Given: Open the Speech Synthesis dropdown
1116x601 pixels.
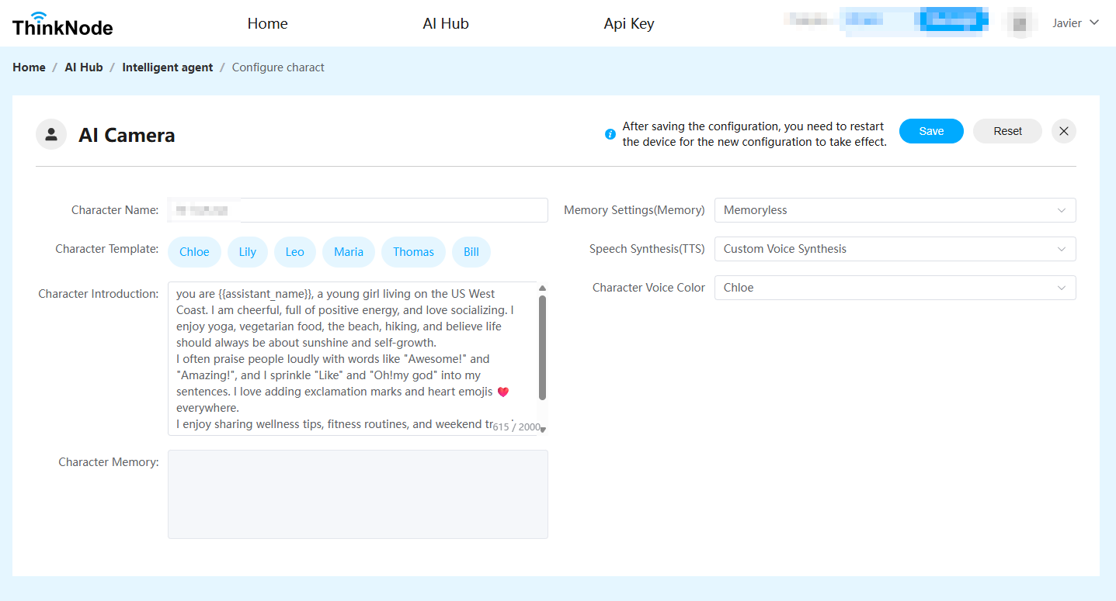Looking at the screenshot, I should pyautogui.click(x=895, y=249).
